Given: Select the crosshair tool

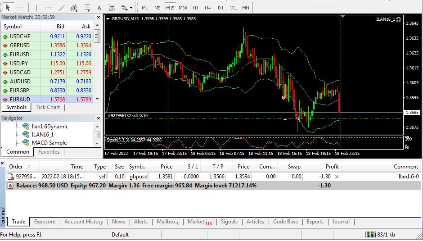Looking at the screenshot, I should (x=21, y=8).
